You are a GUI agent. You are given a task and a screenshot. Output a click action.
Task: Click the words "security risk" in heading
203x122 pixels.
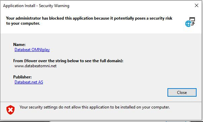pos(161,18)
